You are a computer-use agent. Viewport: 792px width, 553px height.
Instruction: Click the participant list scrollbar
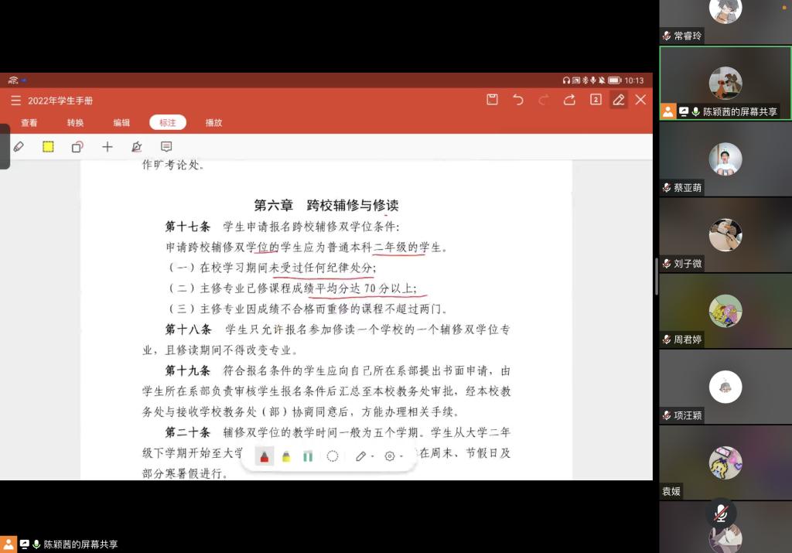(x=656, y=276)
